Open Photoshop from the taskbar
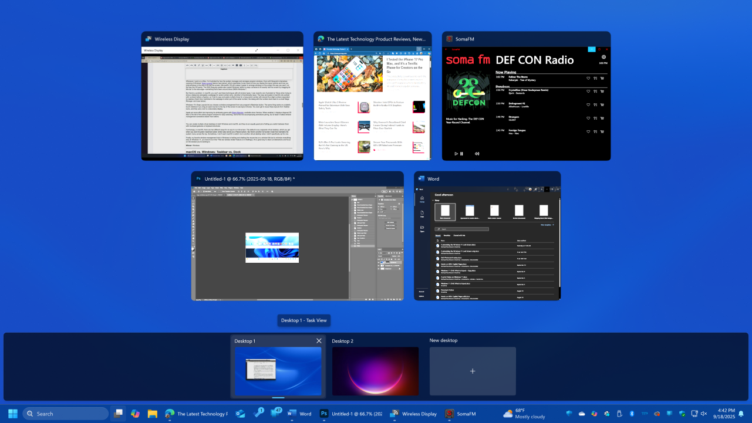Image resolution: width=752 pixels, height=423 pixels. pos(324,414)
